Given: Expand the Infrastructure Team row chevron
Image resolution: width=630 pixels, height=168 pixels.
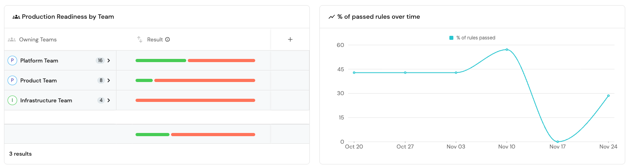Looking at the screenshot, I should pos(108,100).
